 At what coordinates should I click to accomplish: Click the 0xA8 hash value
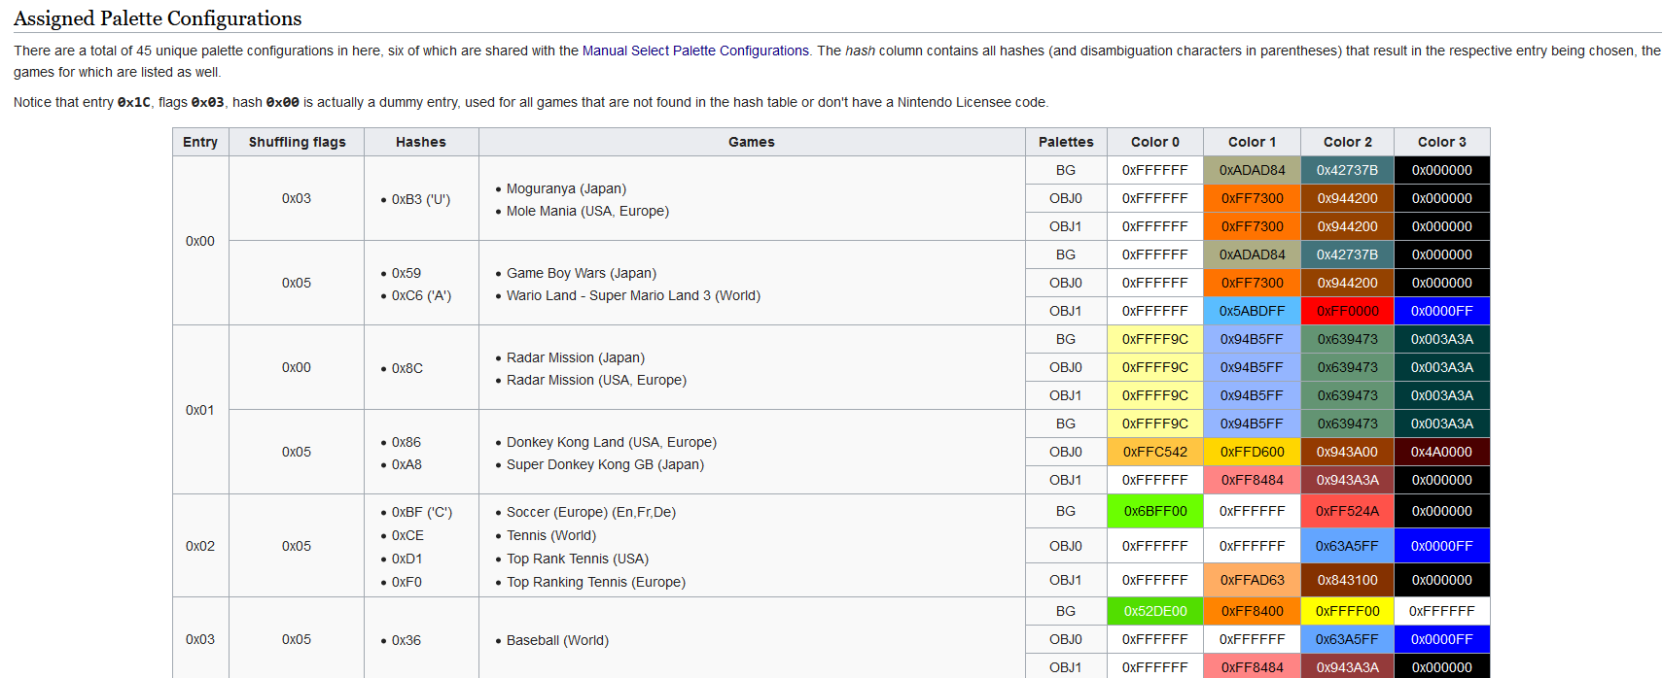(407, 464)
